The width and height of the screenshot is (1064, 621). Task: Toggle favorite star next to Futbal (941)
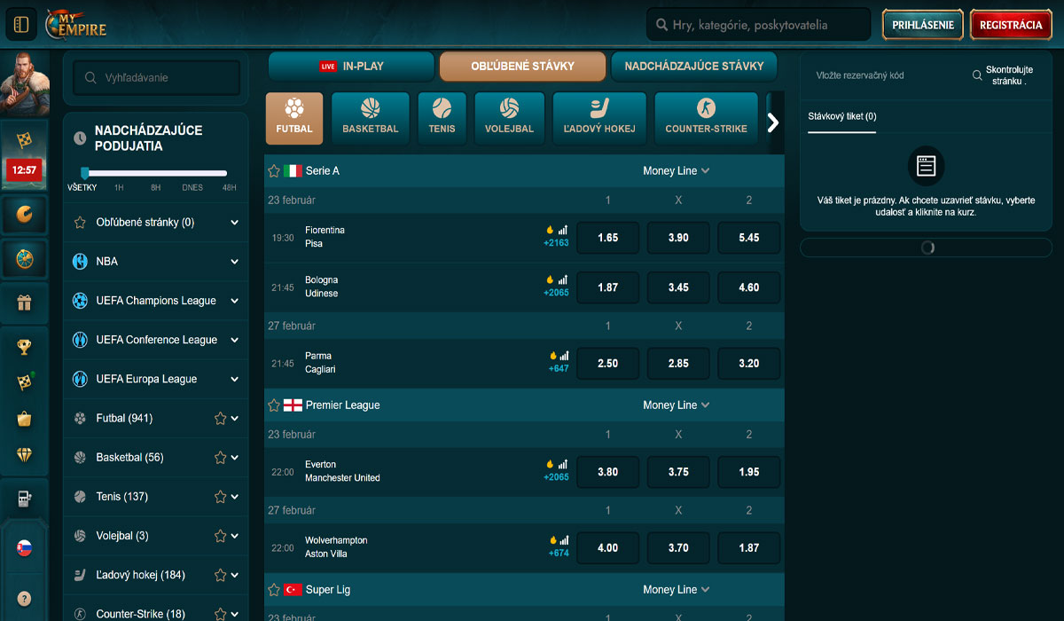[x=220, y=419]
